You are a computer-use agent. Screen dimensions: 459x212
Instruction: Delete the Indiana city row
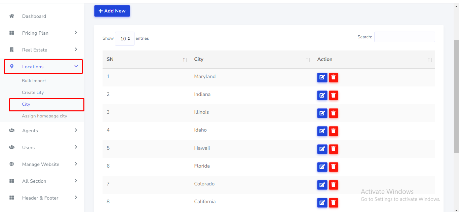(333, 95)
